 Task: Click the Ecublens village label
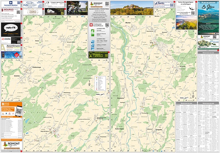[120, 98]
